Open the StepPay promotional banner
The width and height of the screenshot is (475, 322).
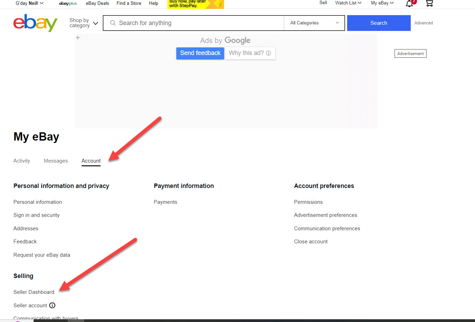point(196,4)
